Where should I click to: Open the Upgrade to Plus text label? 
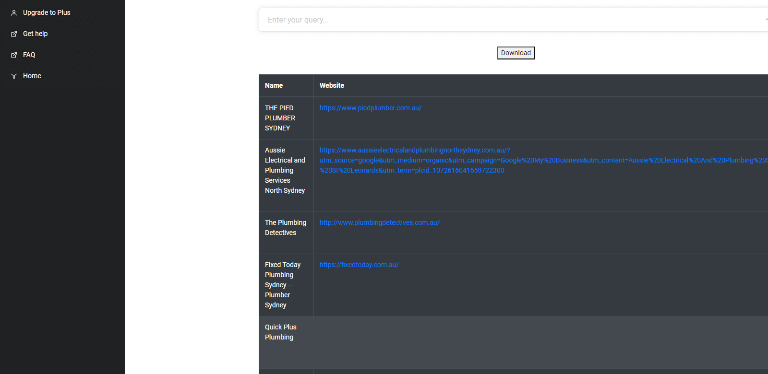pos(47,12)
